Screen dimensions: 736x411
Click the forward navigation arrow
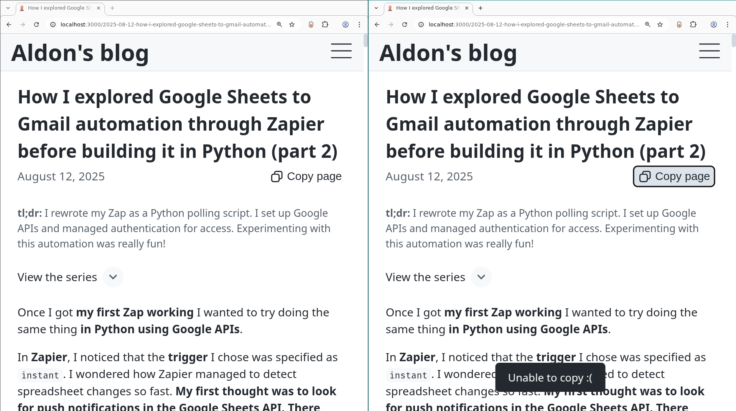tap(23, 24)
